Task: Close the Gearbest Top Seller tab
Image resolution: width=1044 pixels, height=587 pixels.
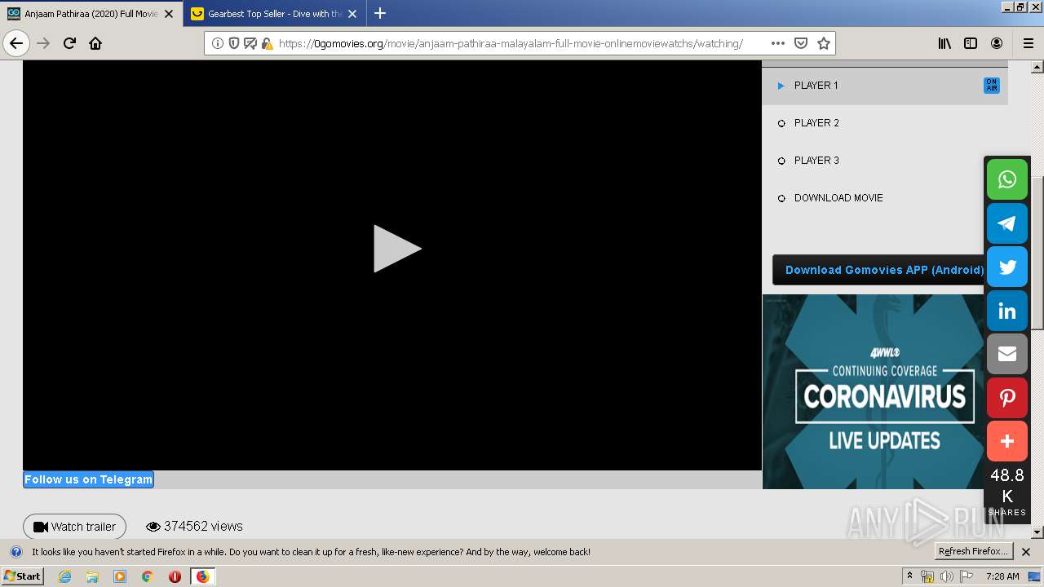Action: [x=352, y=14]
